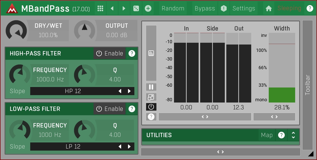Image resolution: width=317 pixels, height=160 pixels.
Task: Pause the level meter display
Action: pyautogui.click(x=151, y=87)
